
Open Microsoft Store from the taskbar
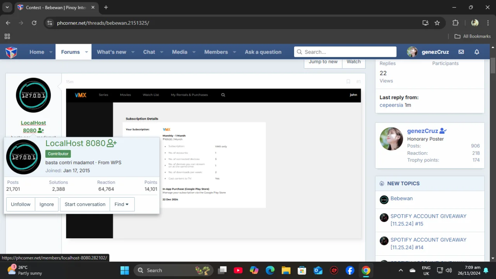click(x=302, y=270)
